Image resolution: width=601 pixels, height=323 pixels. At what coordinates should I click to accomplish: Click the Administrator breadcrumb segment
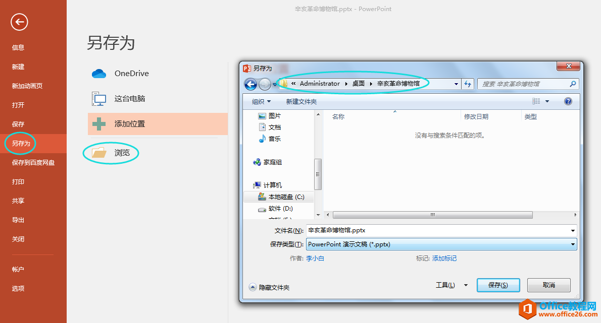click(x=320, y=83)
